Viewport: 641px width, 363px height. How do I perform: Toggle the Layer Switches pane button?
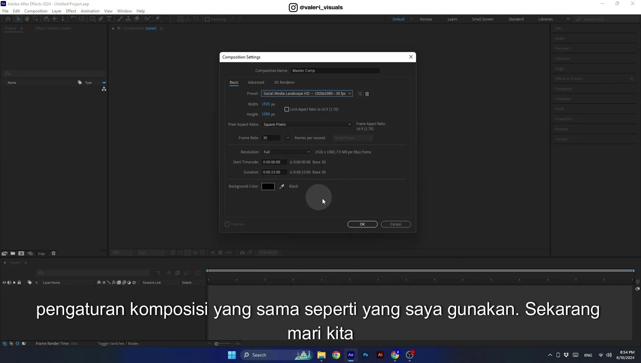coord(5,344)
